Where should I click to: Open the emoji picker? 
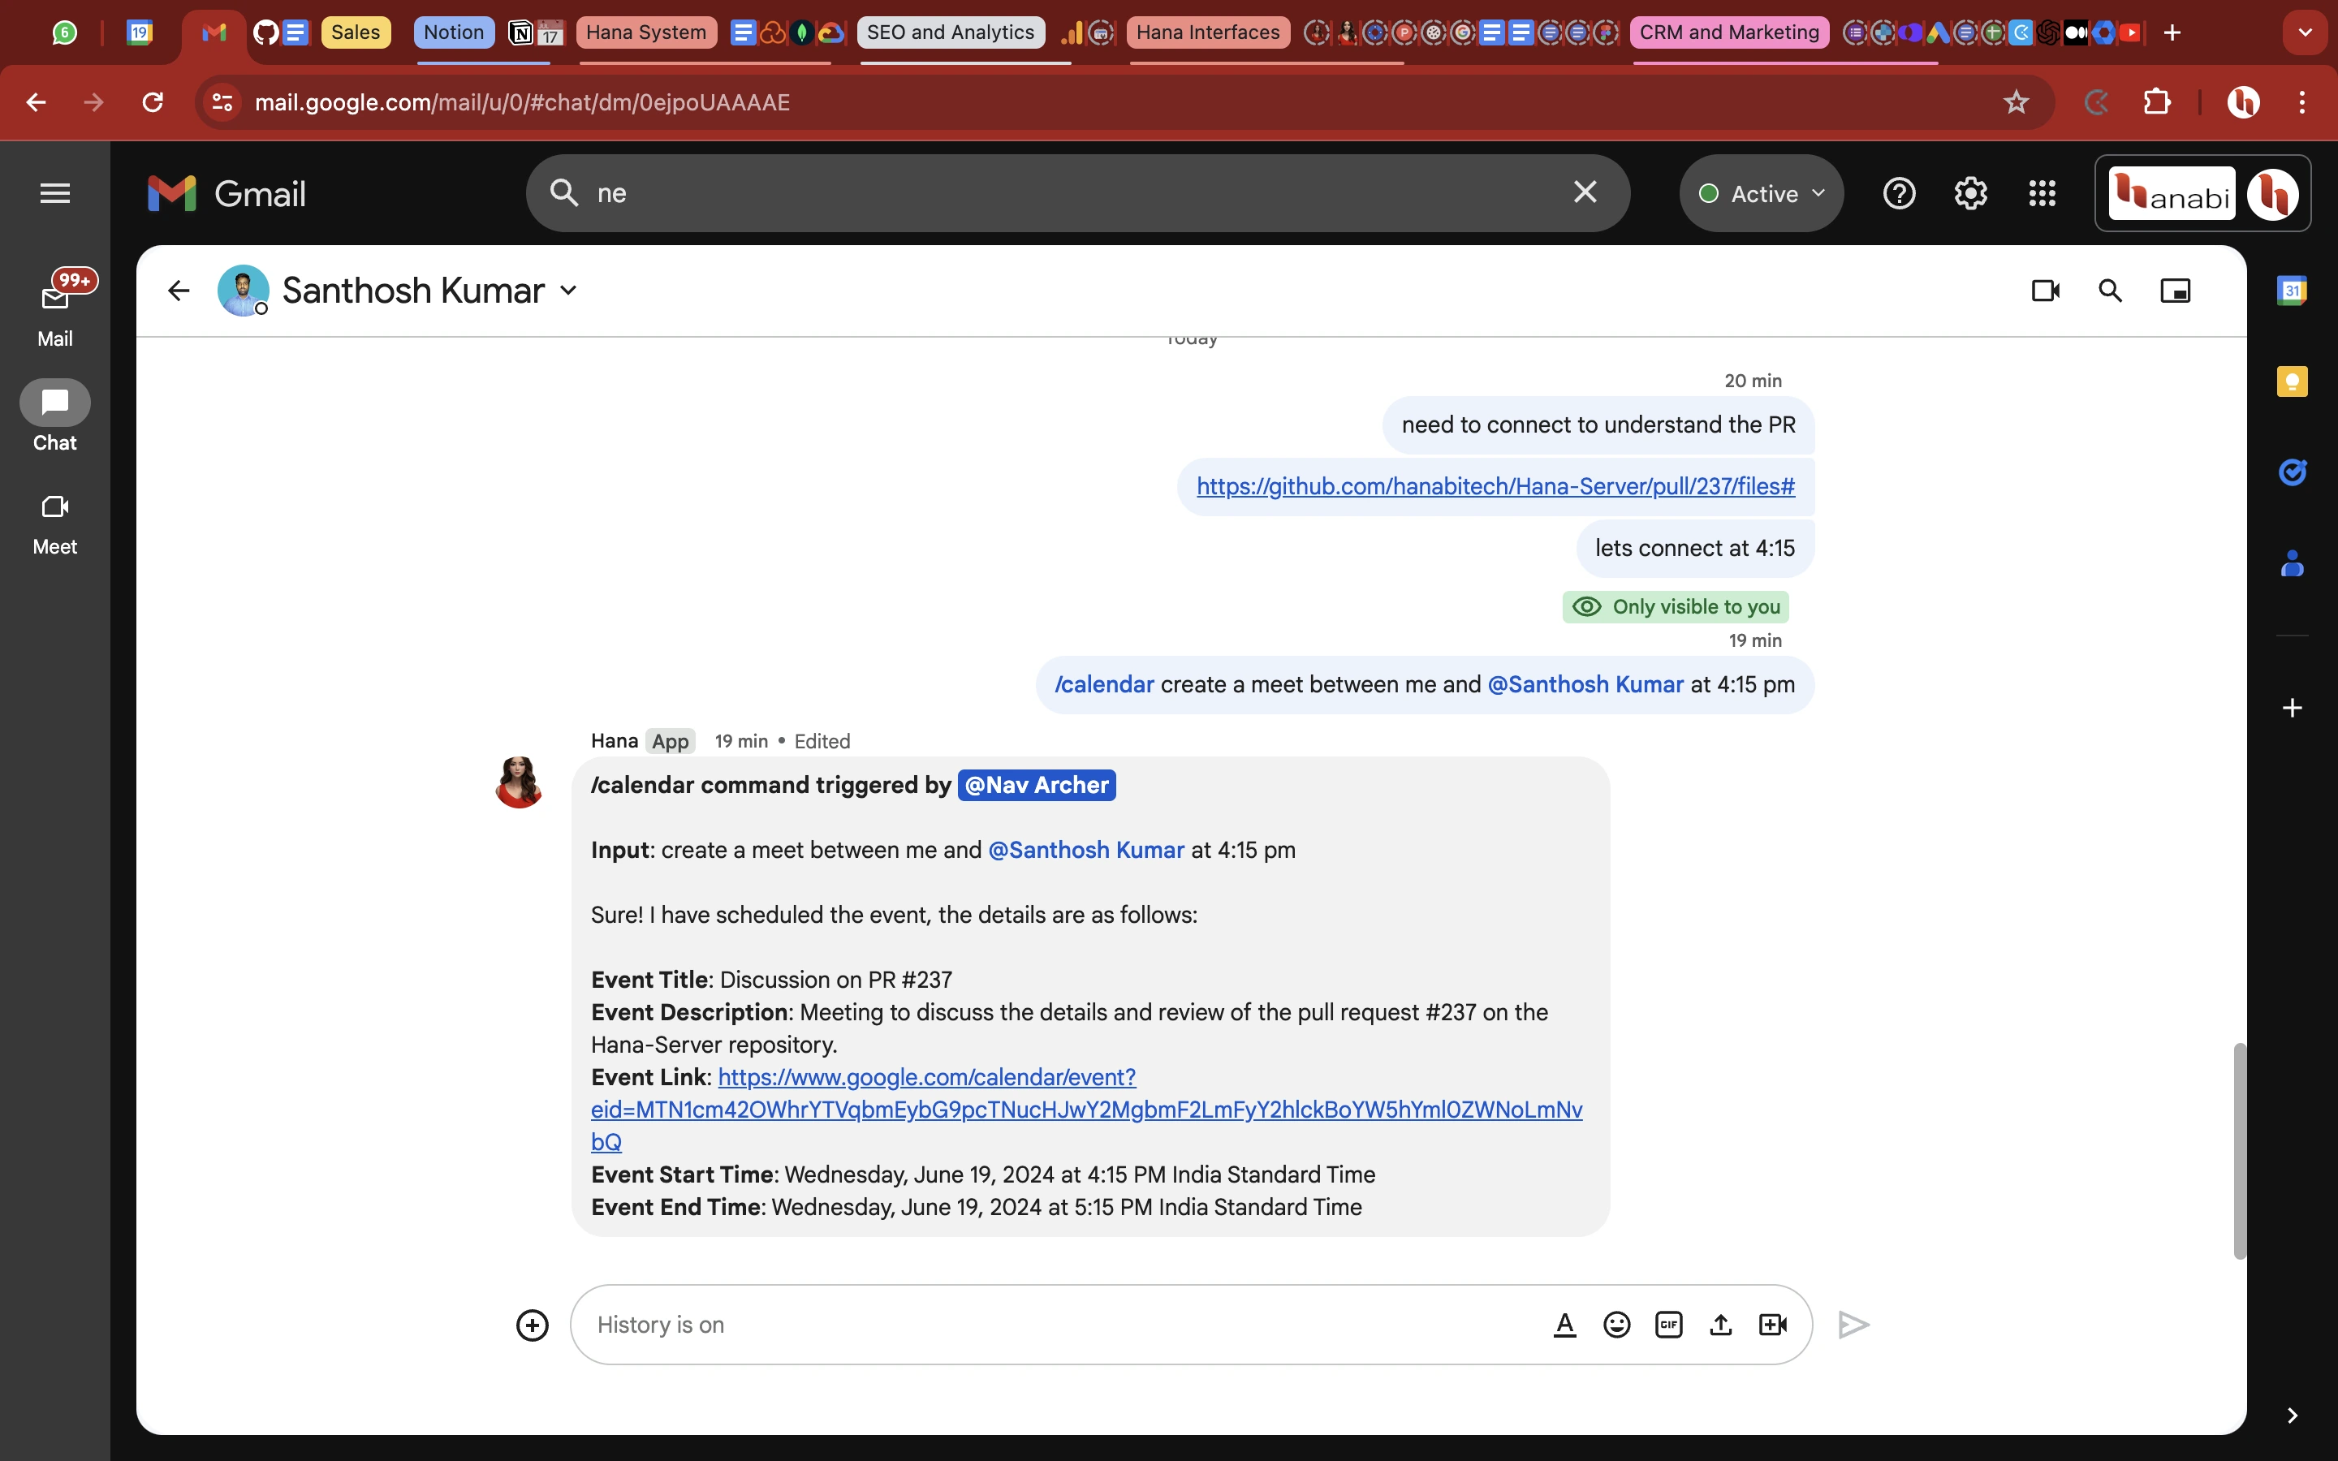point(1616,1325)
